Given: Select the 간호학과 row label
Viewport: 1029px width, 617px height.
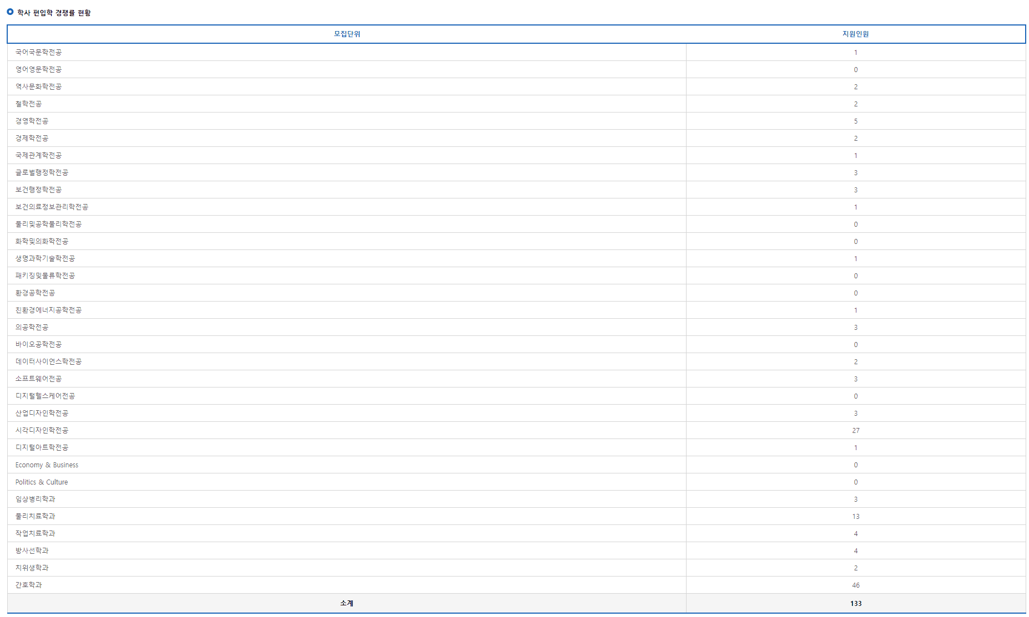Looking at the screenshot, I should click(28, 585).
